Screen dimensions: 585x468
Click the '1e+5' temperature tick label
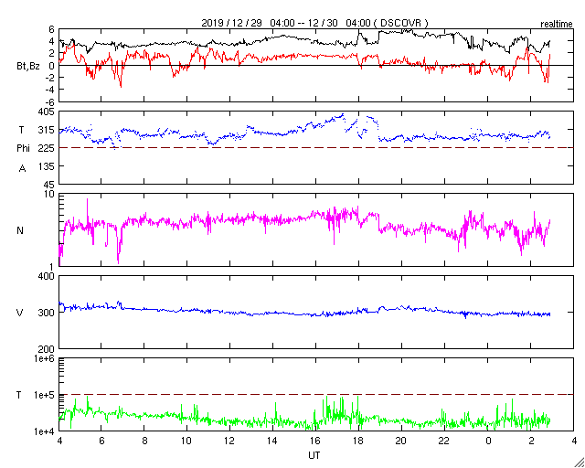click(45, 395)
